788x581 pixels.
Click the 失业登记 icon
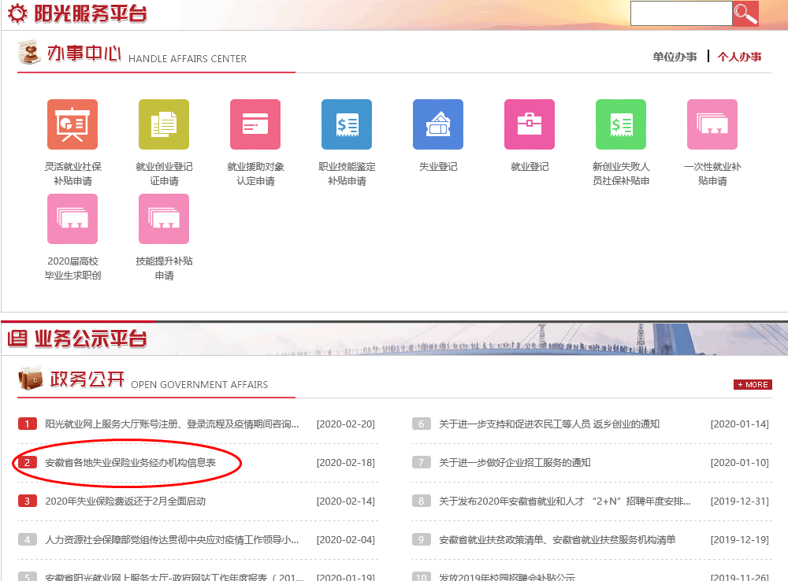[438, 124]
